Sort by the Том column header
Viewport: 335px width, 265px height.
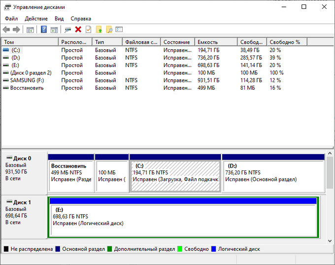click(30, 42)
